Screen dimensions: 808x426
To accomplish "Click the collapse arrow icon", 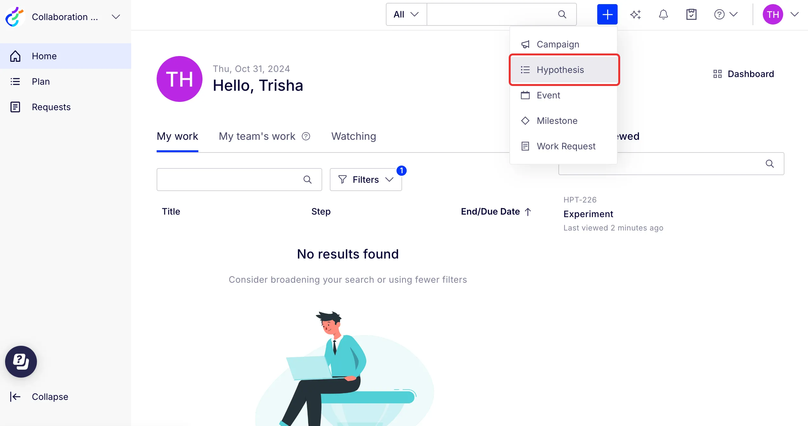I will tap(15, 397).
